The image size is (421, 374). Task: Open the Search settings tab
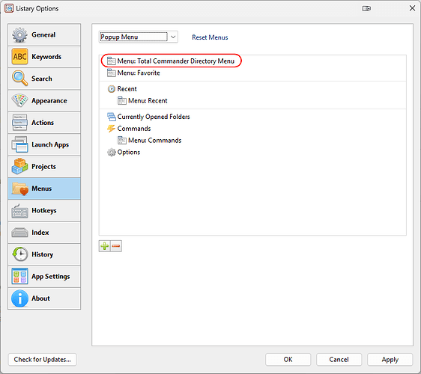point(44,79)
